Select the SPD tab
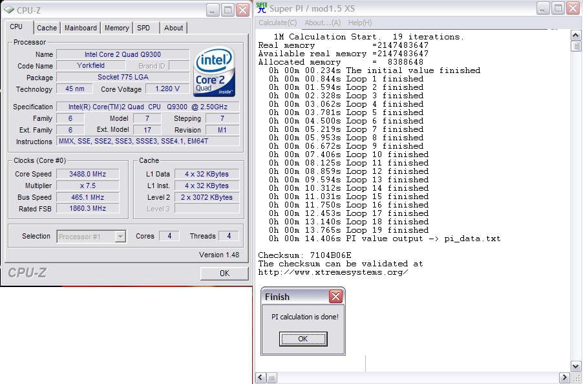 [143, 28]
